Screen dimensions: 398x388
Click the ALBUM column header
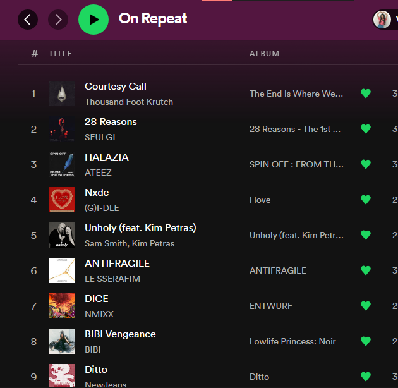[x=264, y=54]
